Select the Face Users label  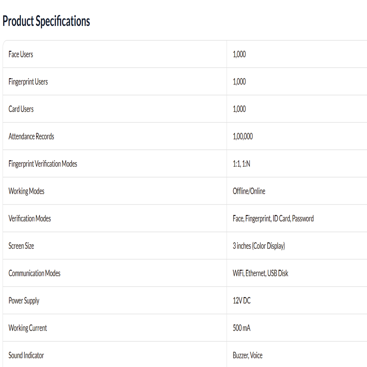(21, 54)
